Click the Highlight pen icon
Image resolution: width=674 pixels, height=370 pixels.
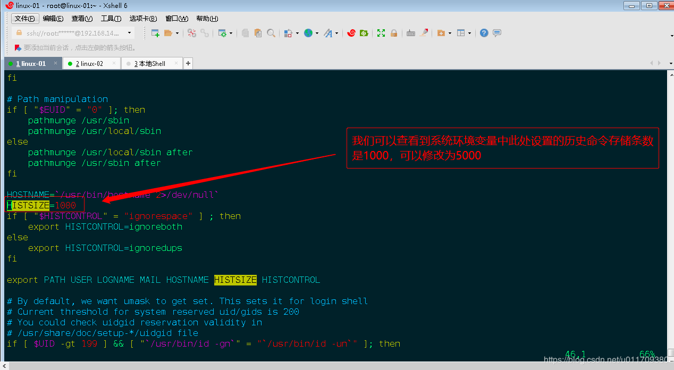coord(424,33)
